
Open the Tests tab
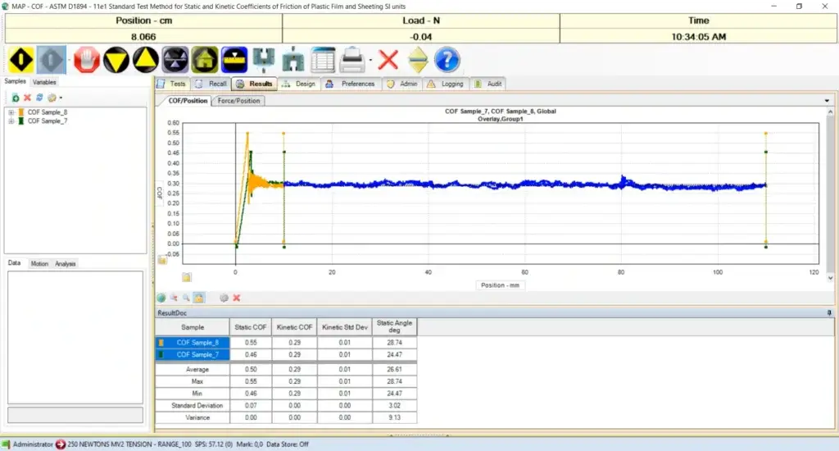pos(172,84)
